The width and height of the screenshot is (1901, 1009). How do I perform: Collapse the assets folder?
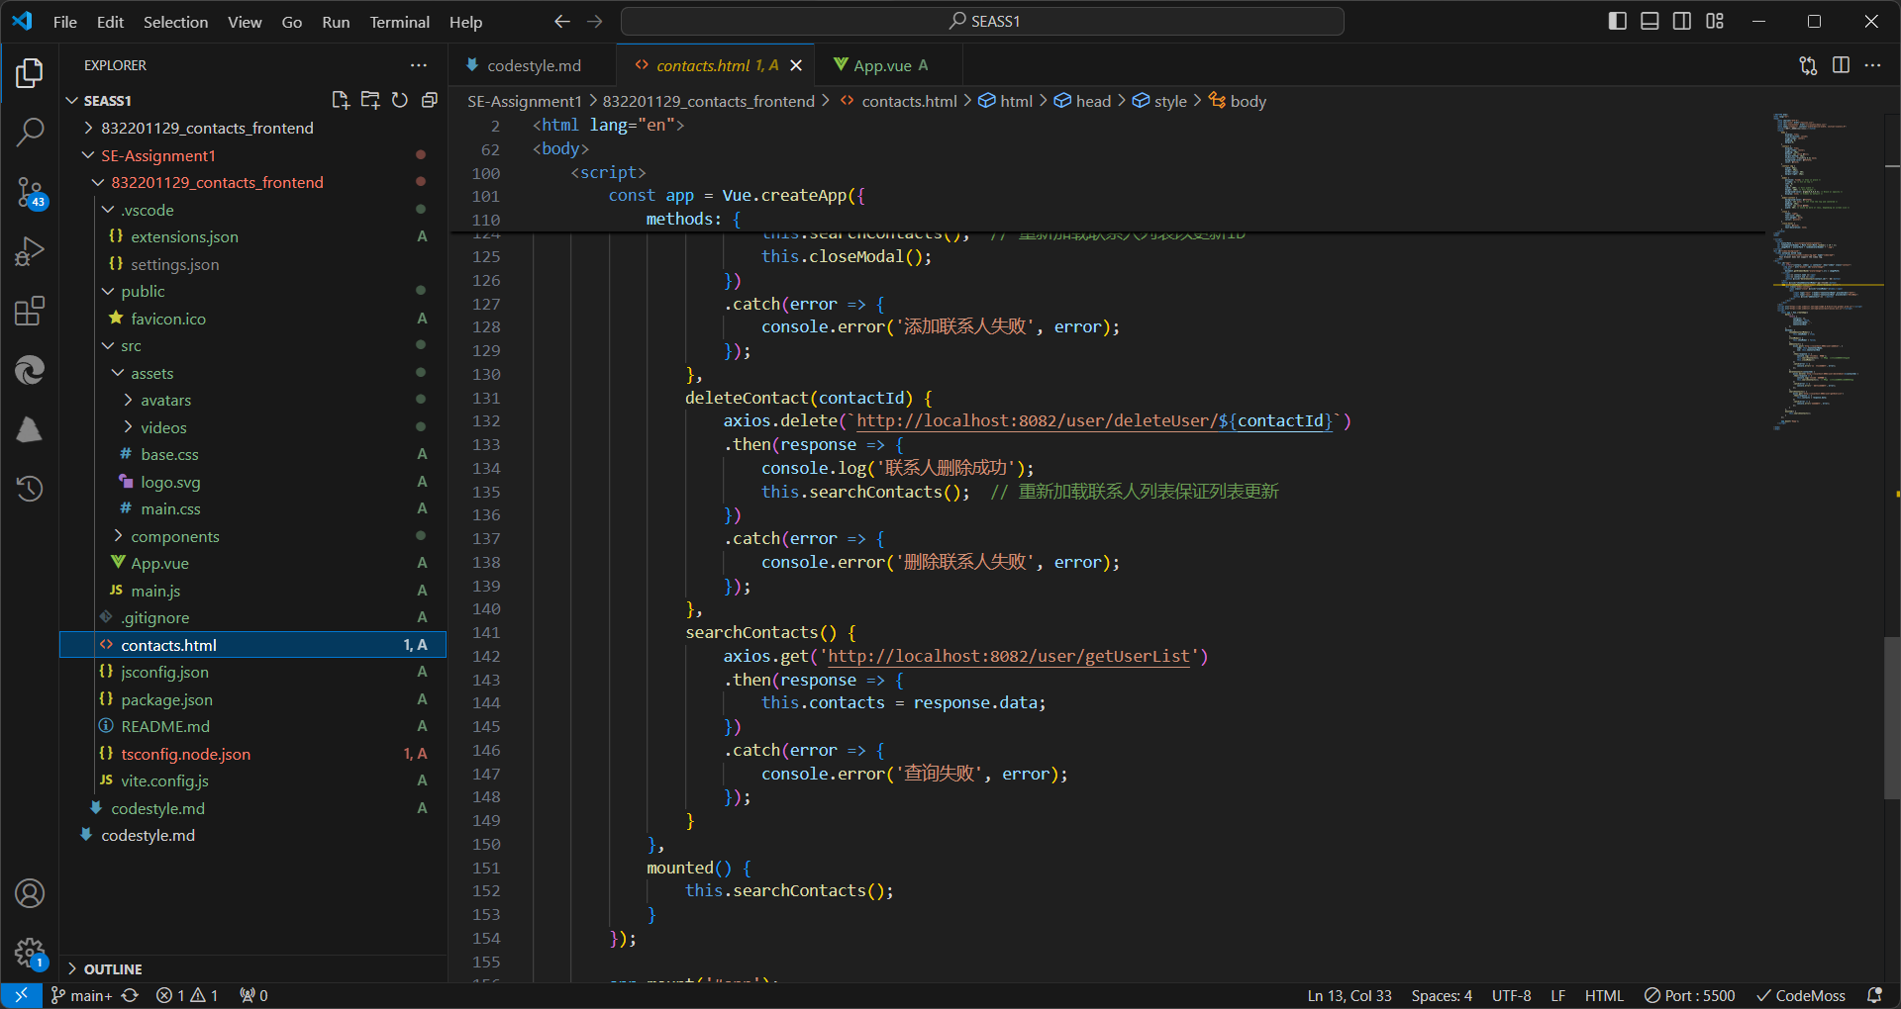tap(150, 373)
